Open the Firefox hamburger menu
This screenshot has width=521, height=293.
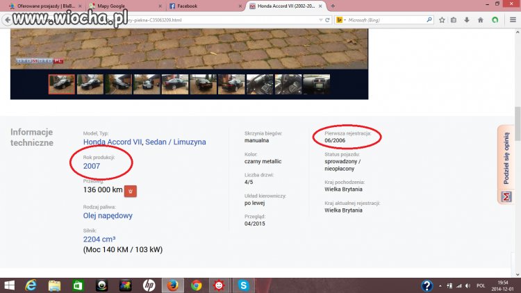point(513,20)
